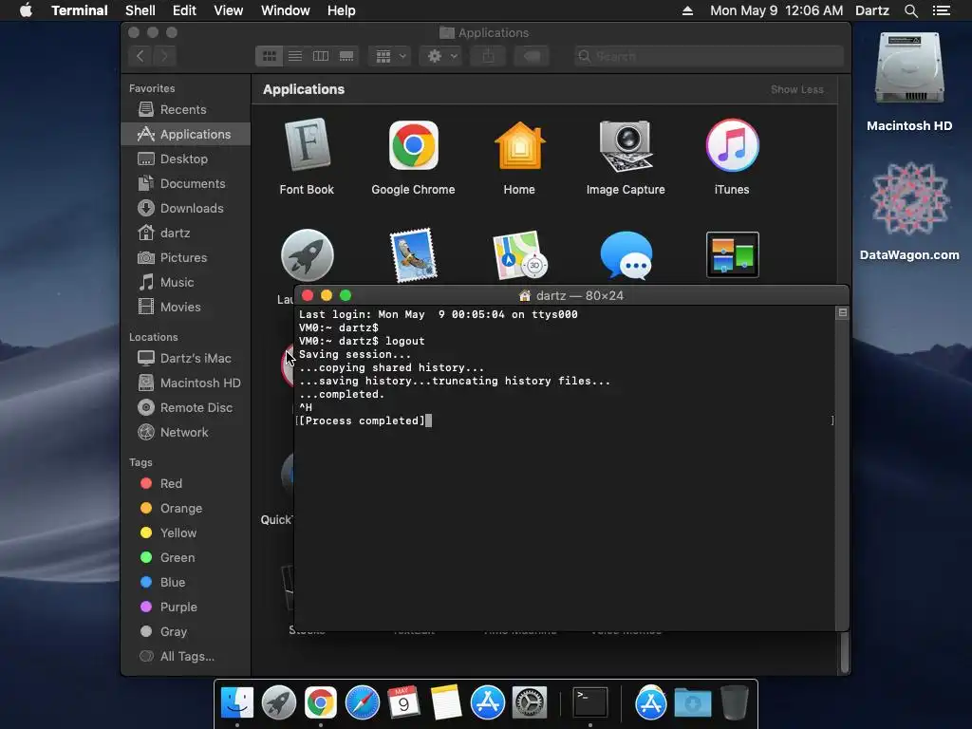Screen dimensions: 972x729
Task: Open Safari from the Dock
Action: click(x=362, y=702)
